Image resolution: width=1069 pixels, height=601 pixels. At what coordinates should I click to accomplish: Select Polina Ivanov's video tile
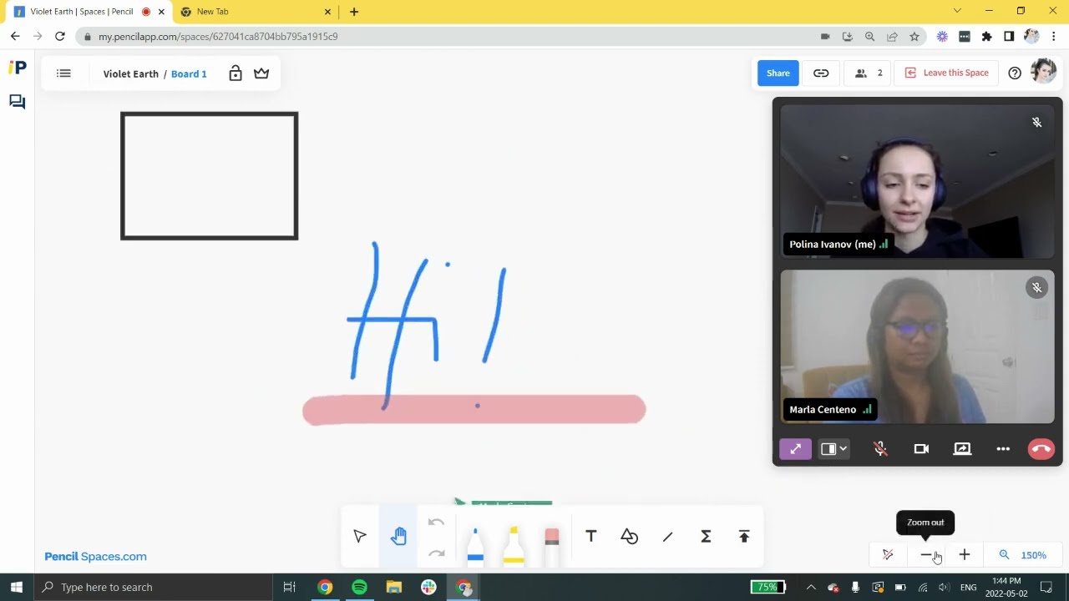(917, 182)
